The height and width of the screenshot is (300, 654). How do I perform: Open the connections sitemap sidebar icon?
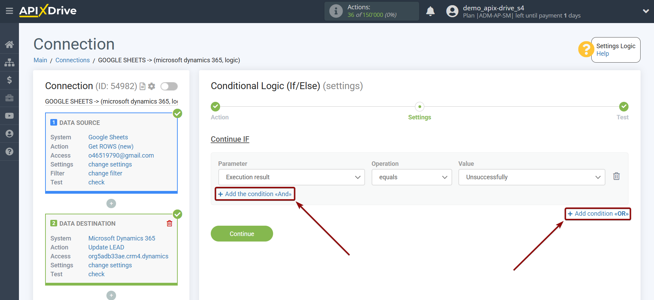pyautogui.click(x=9, y=62)
